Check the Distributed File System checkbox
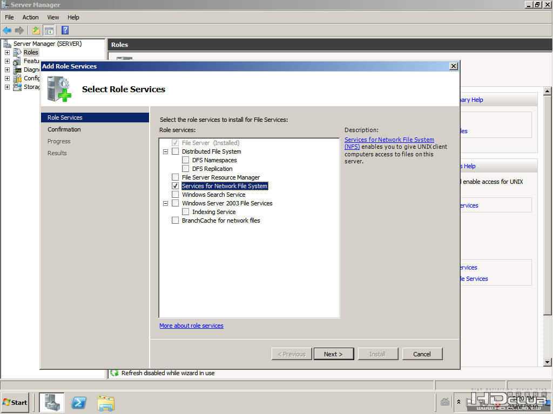The image size is (553, 414). [176, 151]
